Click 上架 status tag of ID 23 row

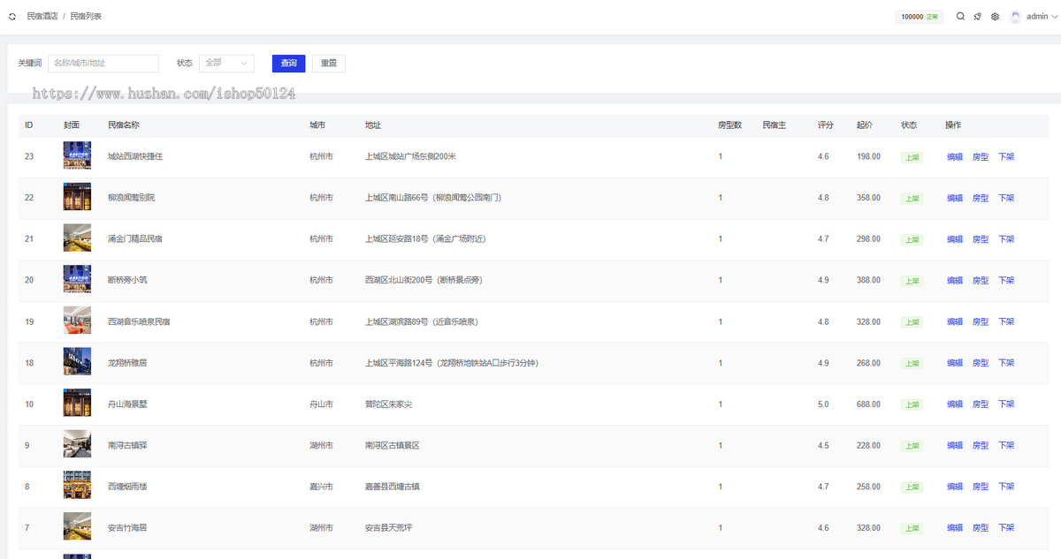tap(912, 156)
